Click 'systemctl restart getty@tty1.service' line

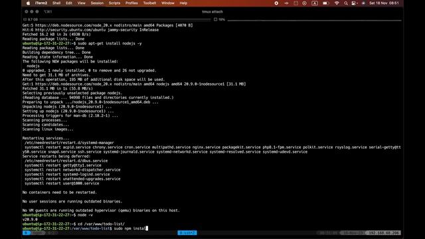63,165
